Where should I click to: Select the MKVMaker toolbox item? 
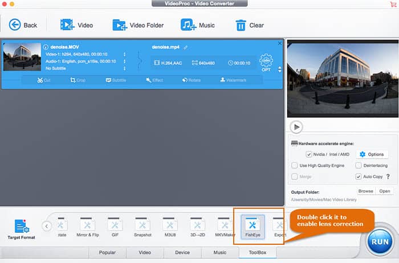225,227
